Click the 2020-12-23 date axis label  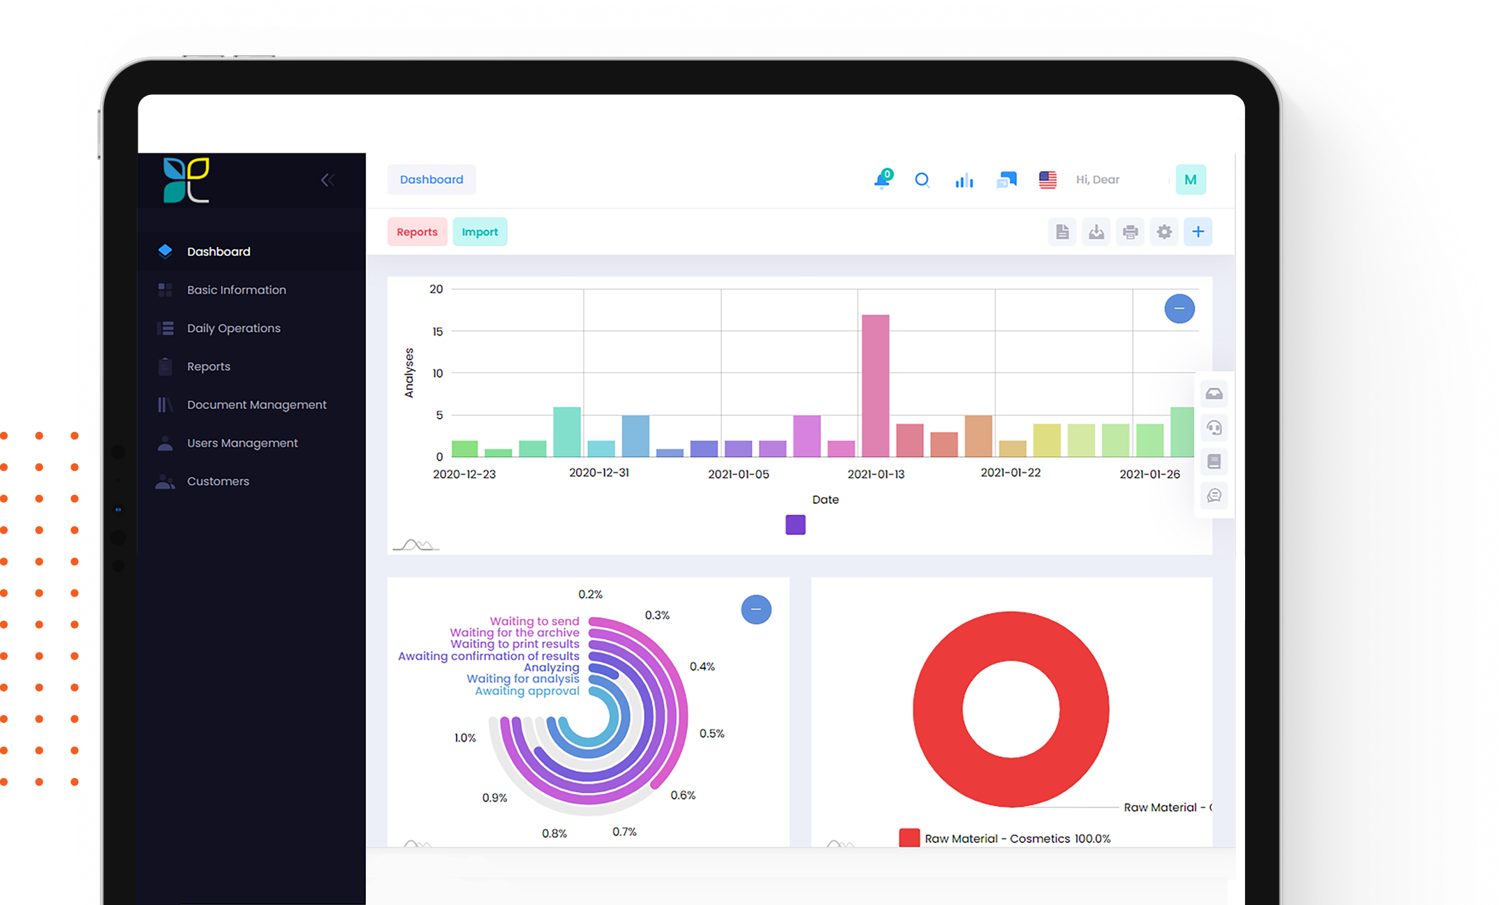click(x=464, y=474)
